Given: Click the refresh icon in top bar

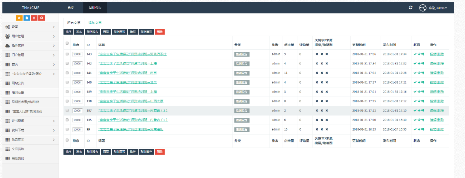Looking at the screenshot, I should [411, 8].
